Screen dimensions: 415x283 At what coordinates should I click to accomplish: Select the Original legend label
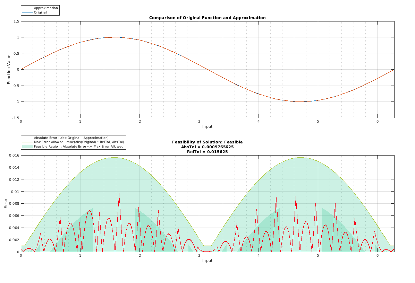[x=40, y=12]
